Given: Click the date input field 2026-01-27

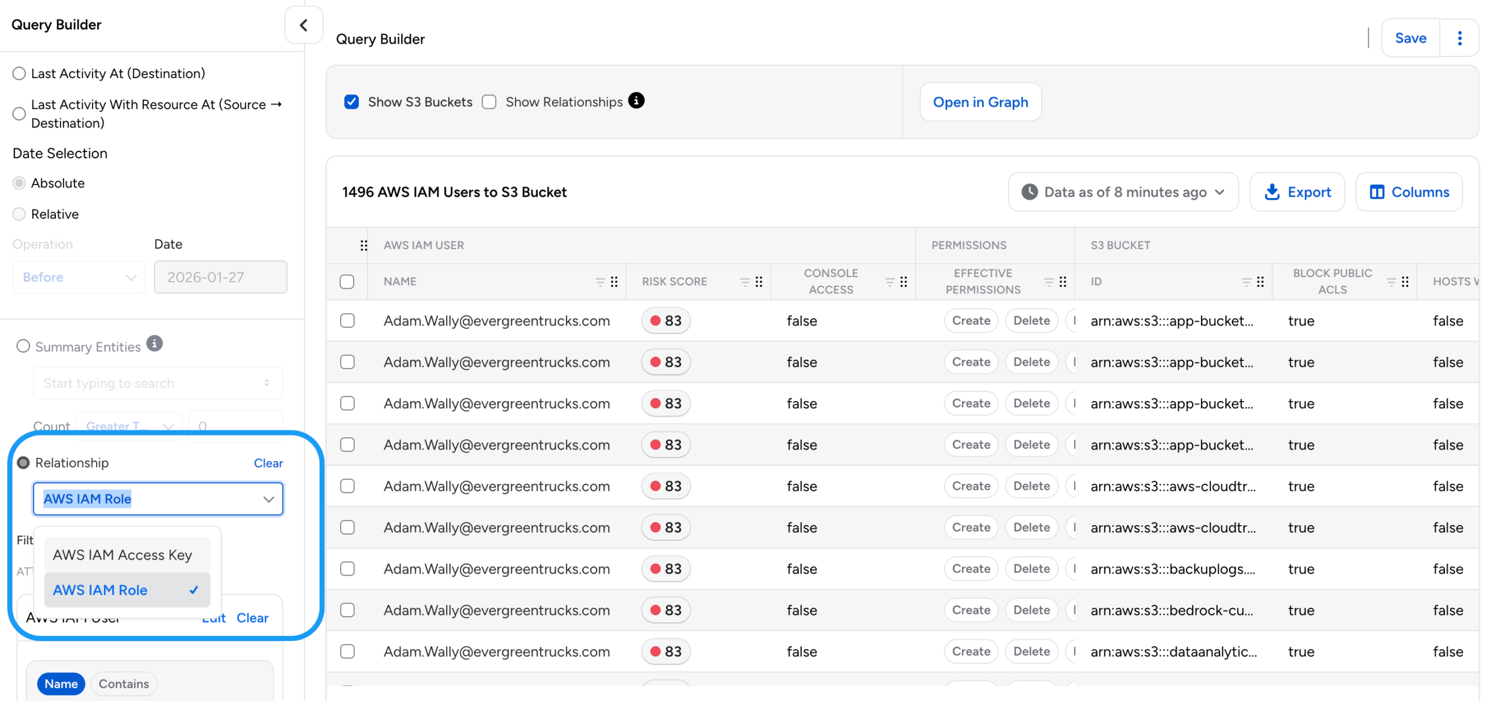Looking at the screenshot, I should (220, 277).
